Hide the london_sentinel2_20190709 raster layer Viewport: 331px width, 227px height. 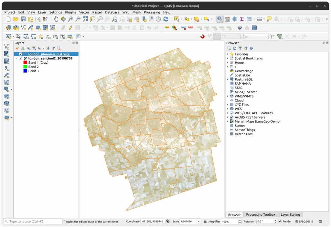click(21, 58)
